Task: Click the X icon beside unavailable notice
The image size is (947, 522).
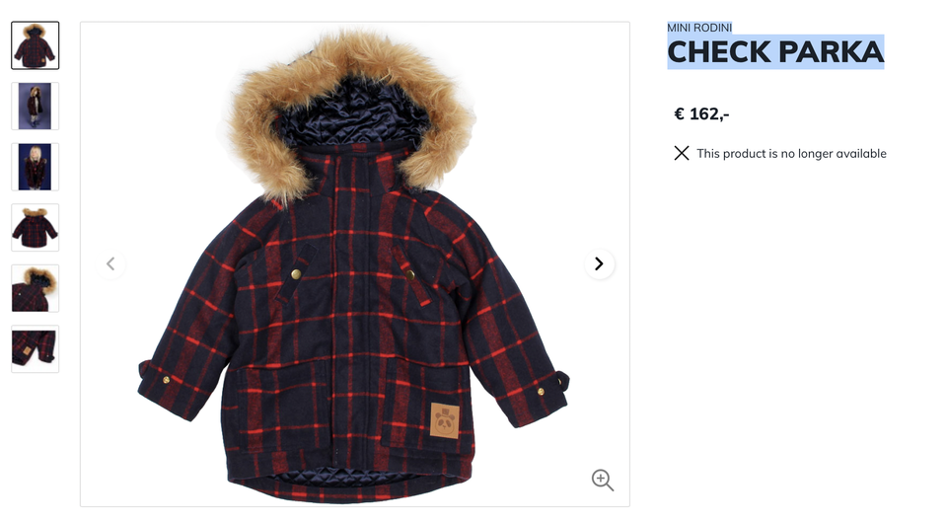Action: click(682, 154)
